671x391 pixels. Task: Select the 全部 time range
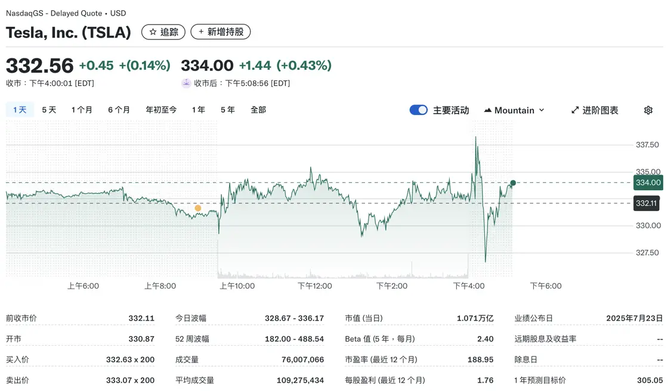(x=258, y=110)
